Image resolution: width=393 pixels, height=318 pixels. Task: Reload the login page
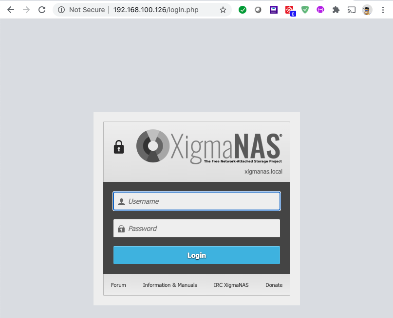coord(42,10)
